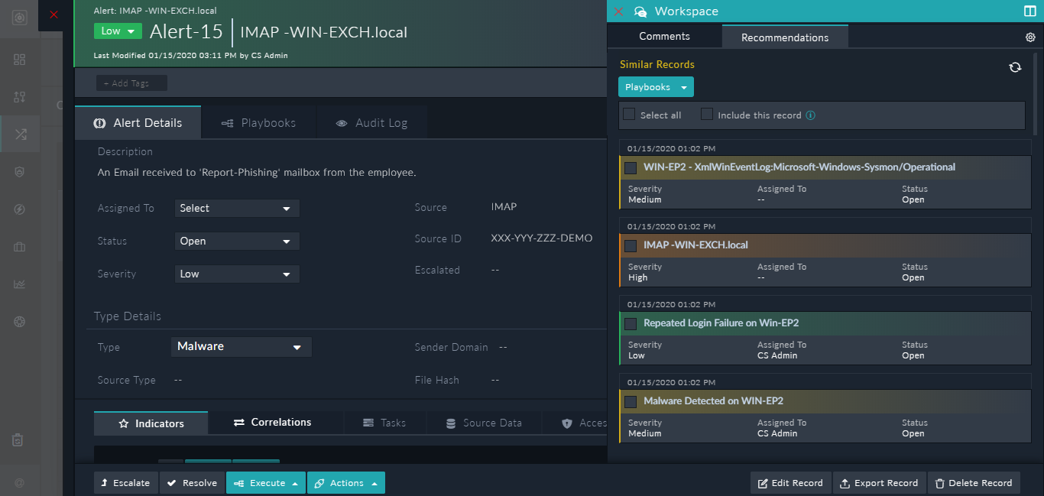The height and width of the screenshot is (496, 1044).
Task: Check the Select all checkbox
Action: (629, 114)
